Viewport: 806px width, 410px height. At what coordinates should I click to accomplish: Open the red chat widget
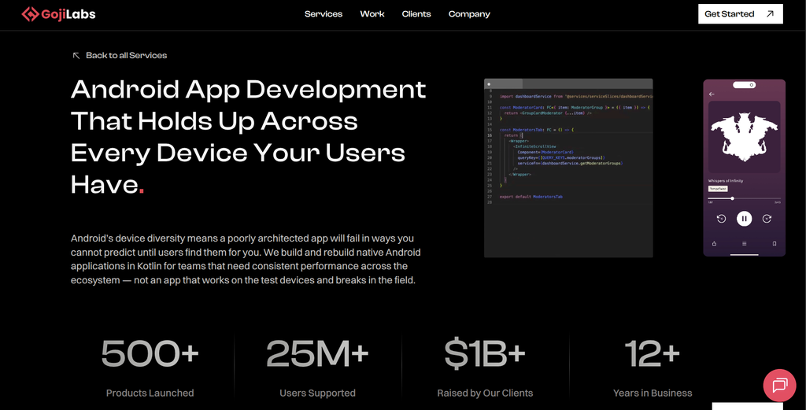(779, 386)
